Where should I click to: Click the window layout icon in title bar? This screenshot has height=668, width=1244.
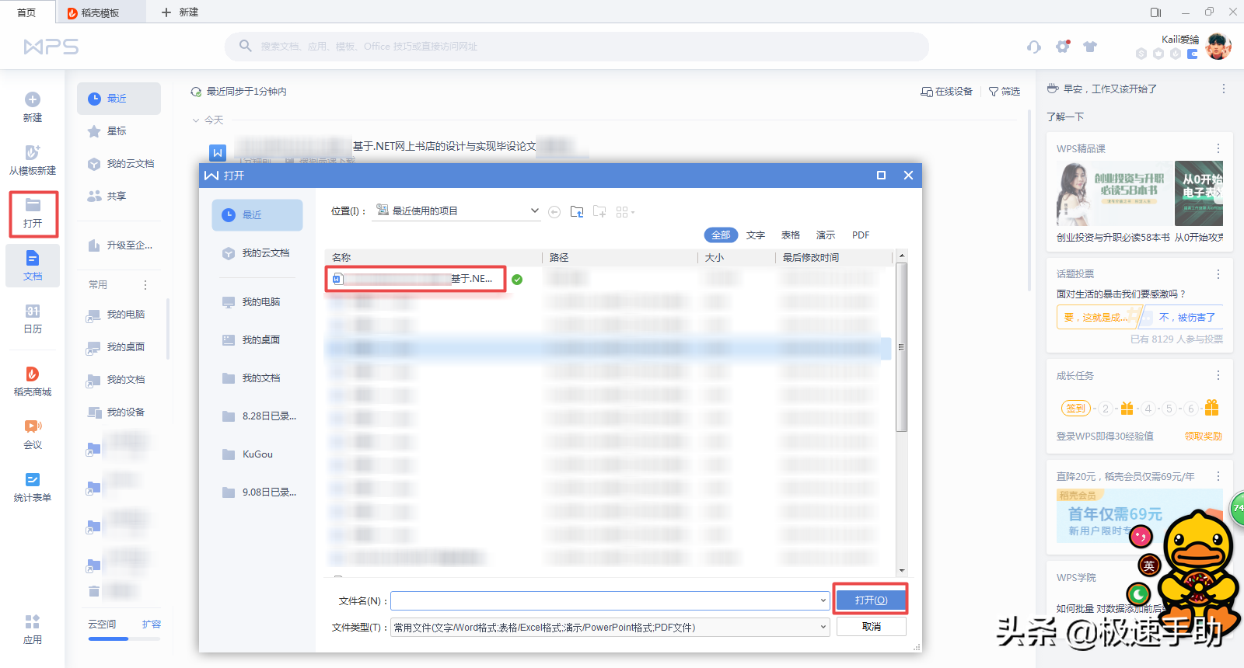coord(1155,12)
